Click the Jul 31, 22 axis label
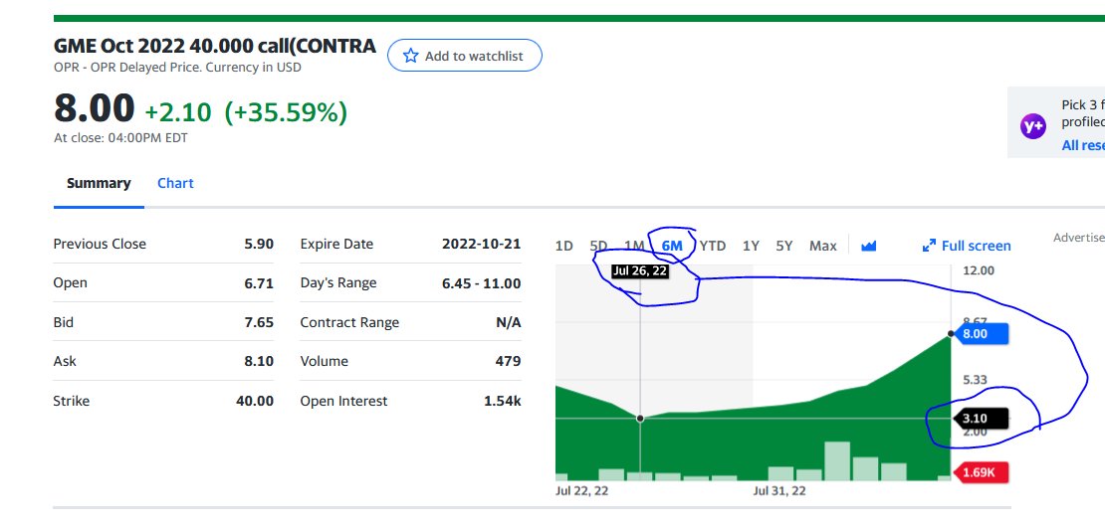 (x=779, y=491)
